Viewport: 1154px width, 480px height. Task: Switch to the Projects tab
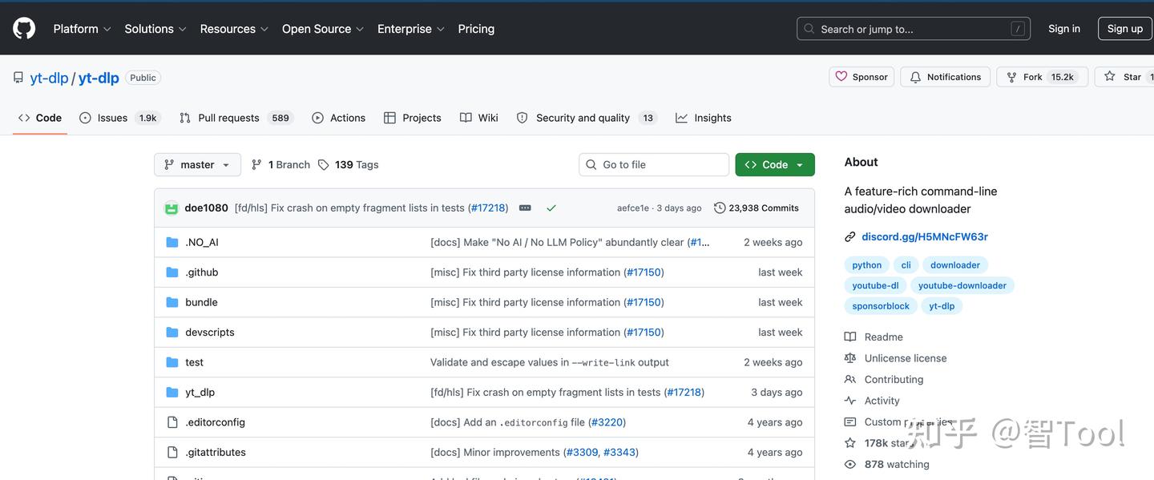click(413, 118)
